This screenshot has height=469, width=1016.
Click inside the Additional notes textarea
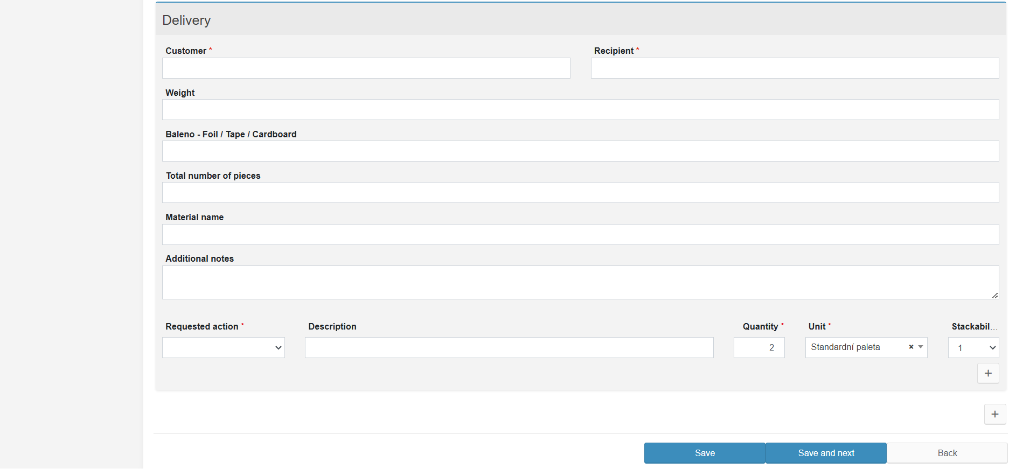pyautogui.click(x=580, y=282)
